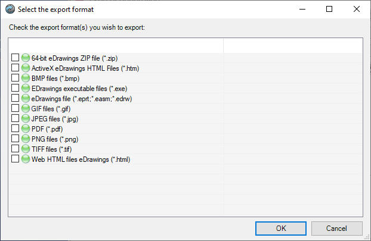Click the green icon beside PNG files

click(26, 139)
